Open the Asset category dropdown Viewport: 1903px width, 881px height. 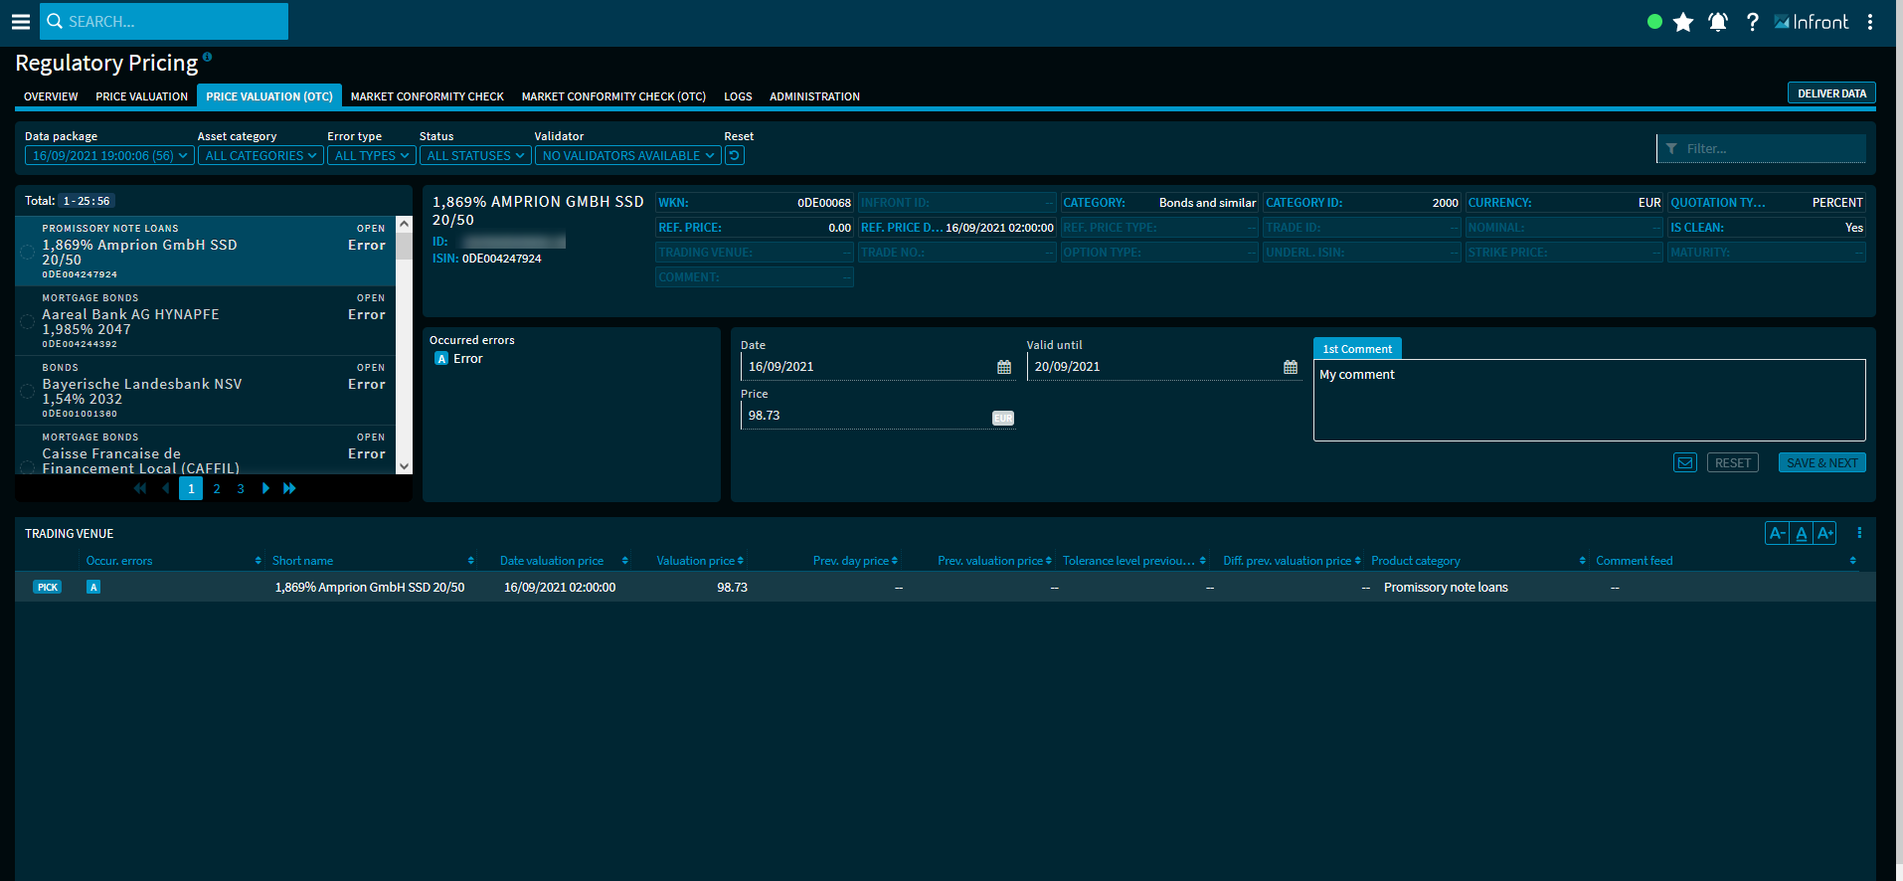pyautogui.click(x=260, y=156)
